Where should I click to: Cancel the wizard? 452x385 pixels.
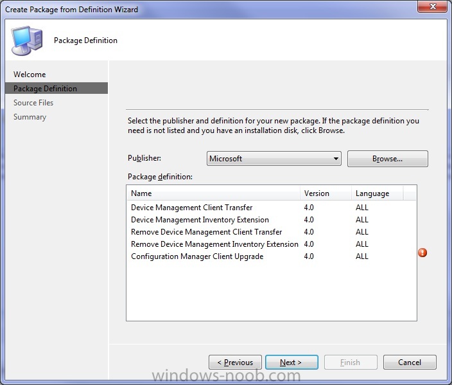click(x=410, y=363)
